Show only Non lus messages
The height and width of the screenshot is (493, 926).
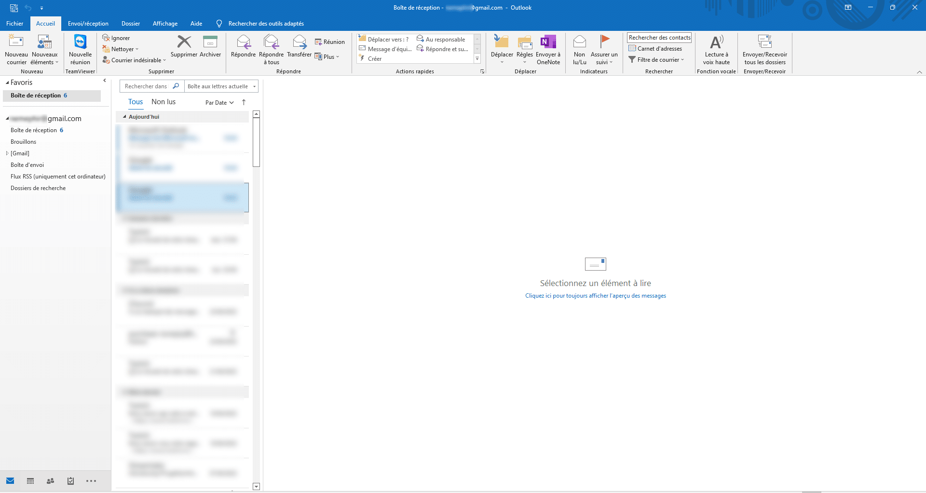pyautogui.click(x=163, y=102)
